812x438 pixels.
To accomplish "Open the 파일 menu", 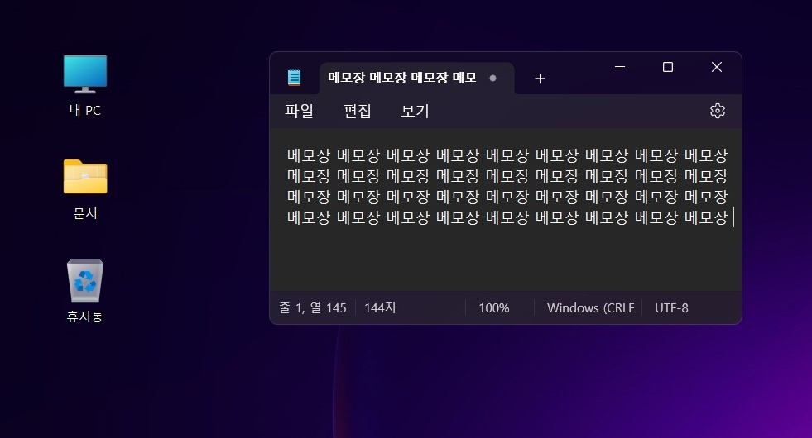I will [300, 111].
